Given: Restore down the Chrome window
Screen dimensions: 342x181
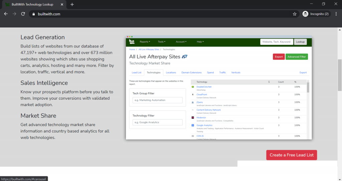Looking at the screenshot, I should [x=323, y=4].
